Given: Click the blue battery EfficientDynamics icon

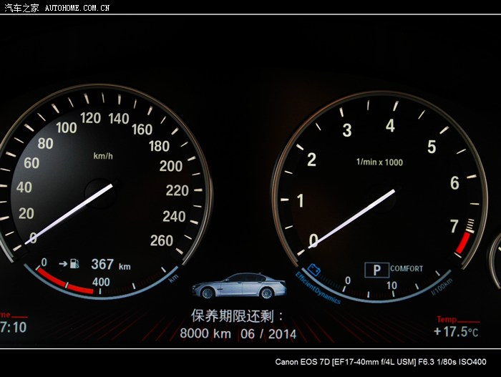Looking at the screenshot, I should [313, 271].
